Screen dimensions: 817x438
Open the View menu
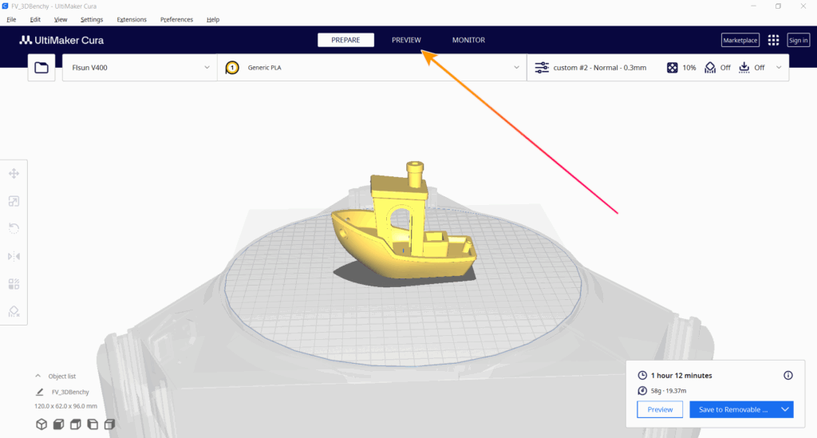click(61, 19)
